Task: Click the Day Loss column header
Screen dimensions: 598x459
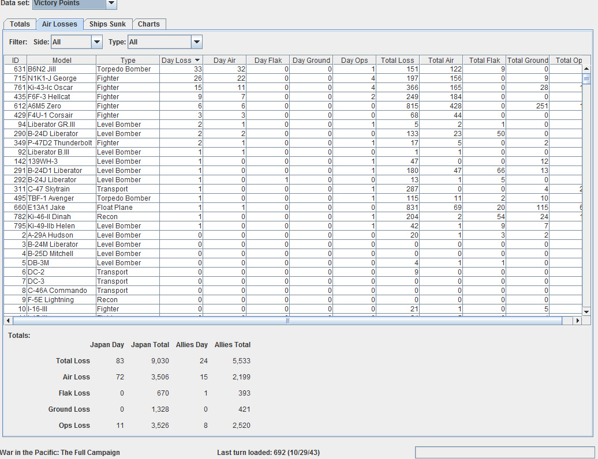Action: (181, 60)
